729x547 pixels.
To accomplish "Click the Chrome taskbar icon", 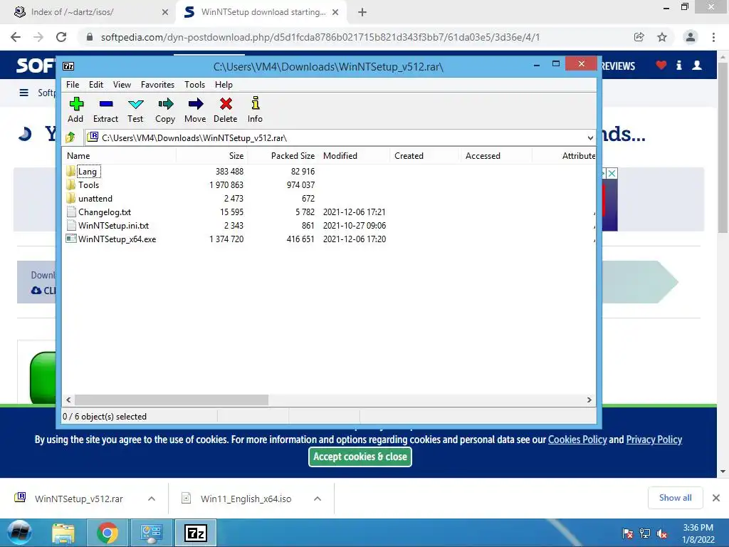I will [107, 533].
